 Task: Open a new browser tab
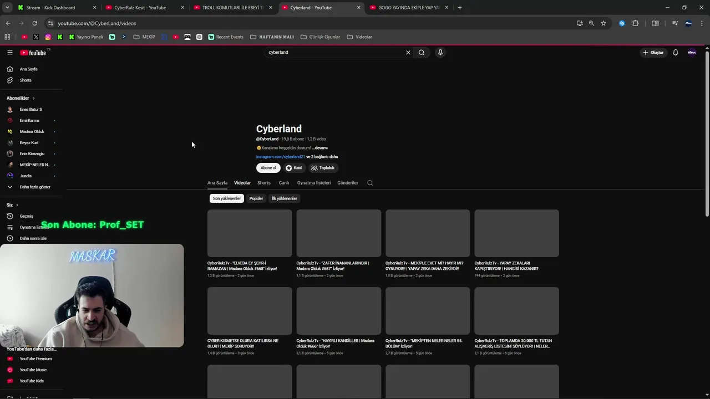[460, 8]
